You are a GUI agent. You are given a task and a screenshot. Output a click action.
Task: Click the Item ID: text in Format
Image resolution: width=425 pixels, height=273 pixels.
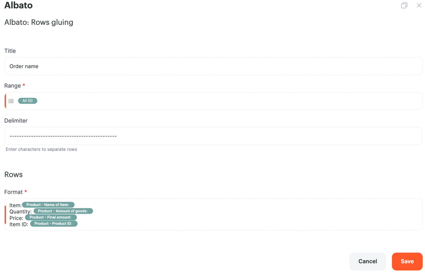(x=19, y=224)
